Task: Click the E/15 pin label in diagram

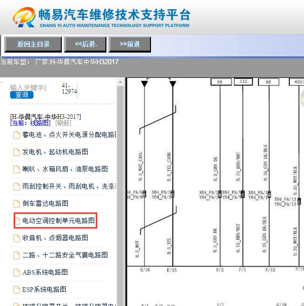Action: 172,270
